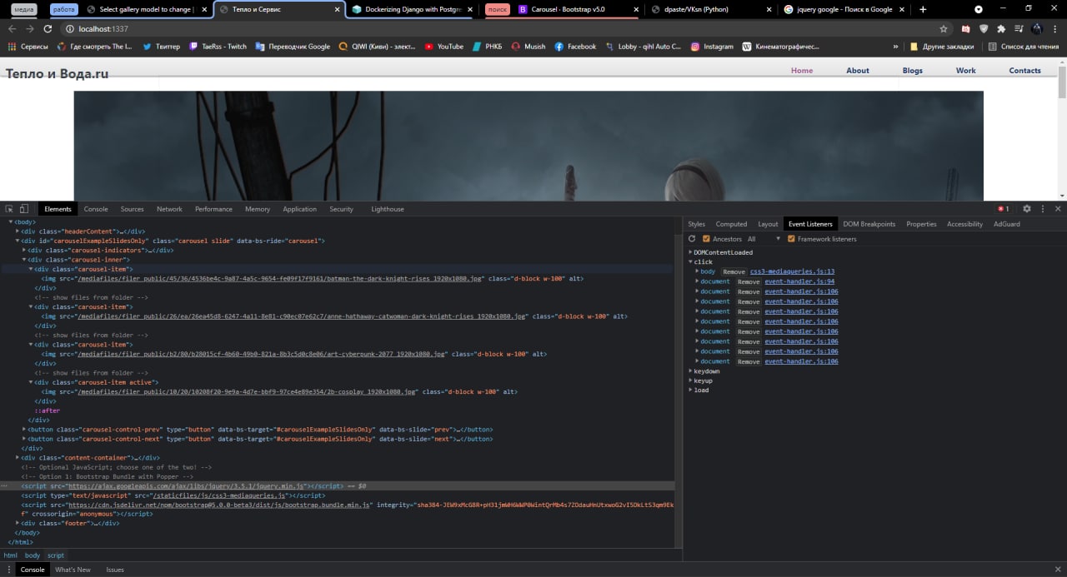Open the Extensions puzzle-piece menu

click(x=1000, y=28)
